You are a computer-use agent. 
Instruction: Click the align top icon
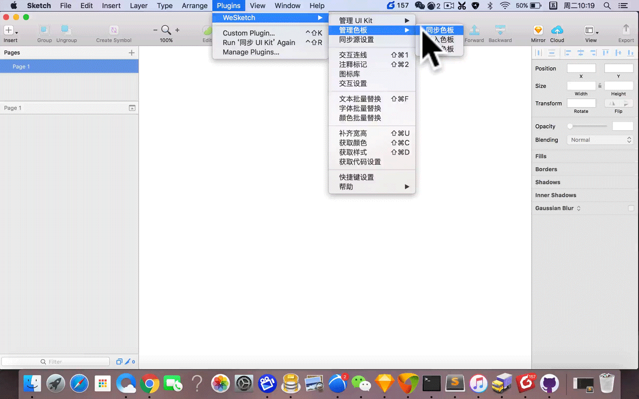[x=606, y=52]
